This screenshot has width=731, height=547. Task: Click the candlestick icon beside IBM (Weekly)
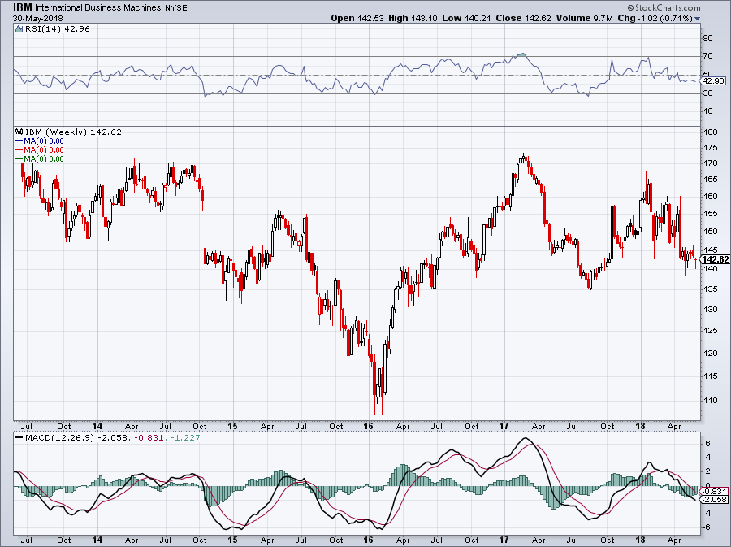[x=19, y=132]
